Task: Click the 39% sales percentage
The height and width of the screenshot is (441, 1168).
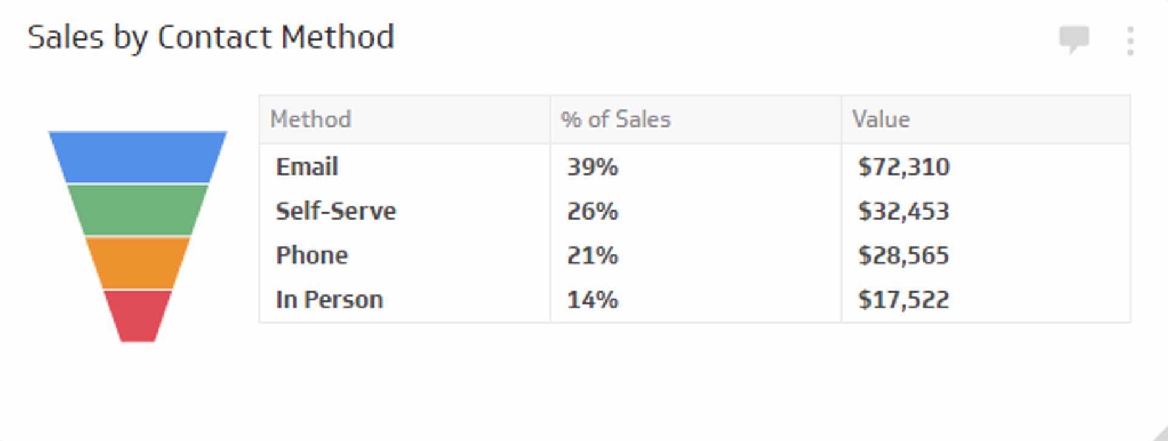Action: tap(591, 166)
